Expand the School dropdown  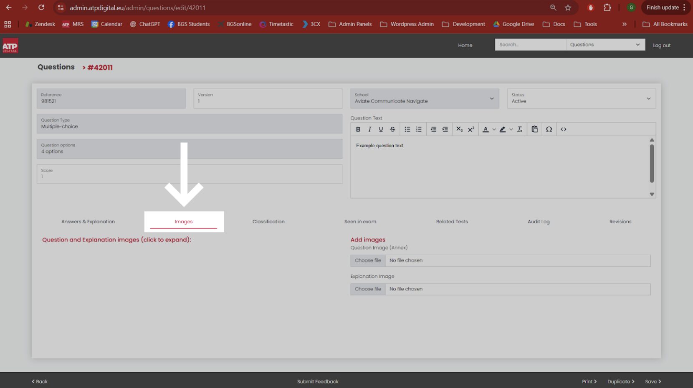tap(425, 98)
